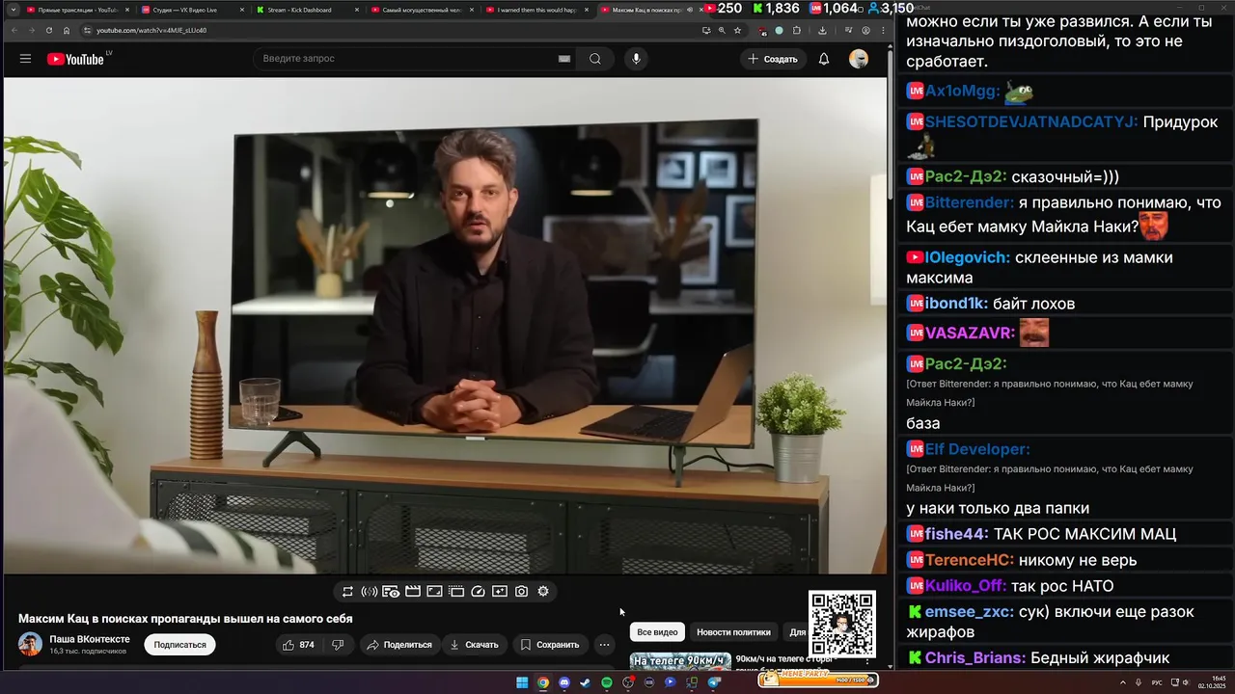This screenshot has width=1235, height=694.
Task: Open the Паша ВКонтексте channel link
Action: (90, 639)
